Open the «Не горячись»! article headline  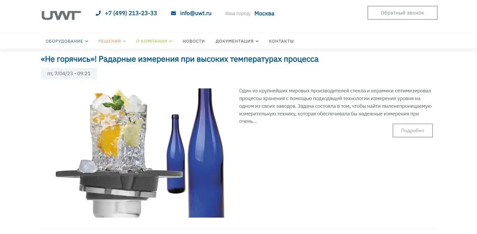tap(179, 59)
